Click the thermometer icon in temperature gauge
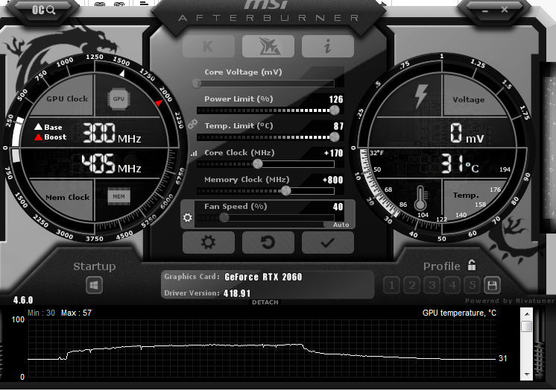This screenshot has width=556, height=391. (x=421, y=198)
